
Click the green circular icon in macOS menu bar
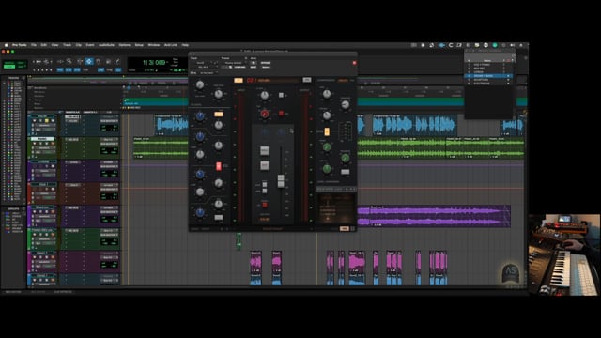pos(495,45)
